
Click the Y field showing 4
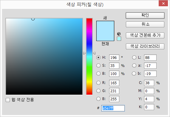pos(149,99)
